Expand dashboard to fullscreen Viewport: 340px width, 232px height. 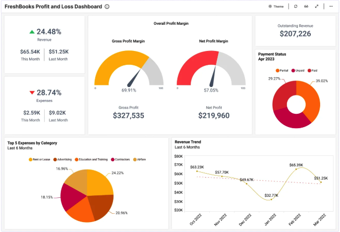[x=317, y=6]
